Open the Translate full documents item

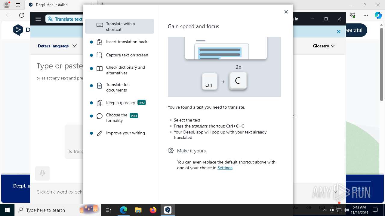coord(119,87)
